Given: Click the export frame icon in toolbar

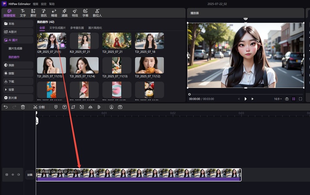Looking at the screenshot, I should pyautogui.click(x=120, y=107).
